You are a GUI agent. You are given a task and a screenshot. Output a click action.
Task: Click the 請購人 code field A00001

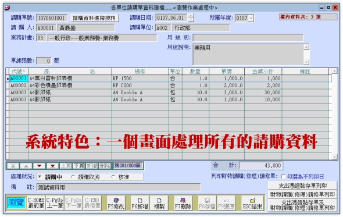[x=45, y=28]
